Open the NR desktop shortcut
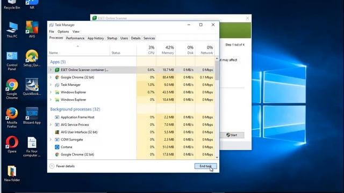Viewport: 344px width, 193px height. pos(32,4)
